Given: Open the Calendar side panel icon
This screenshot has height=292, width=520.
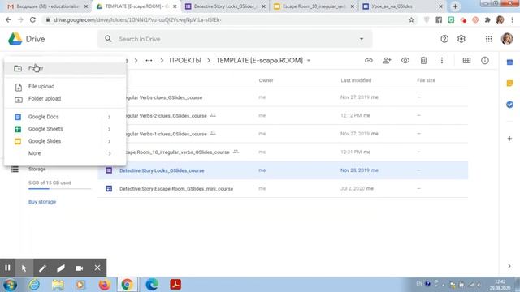Looking at the screenshot, I should (509, 62).
